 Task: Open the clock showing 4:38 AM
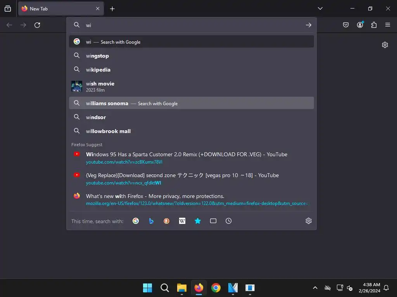[369, 288]
